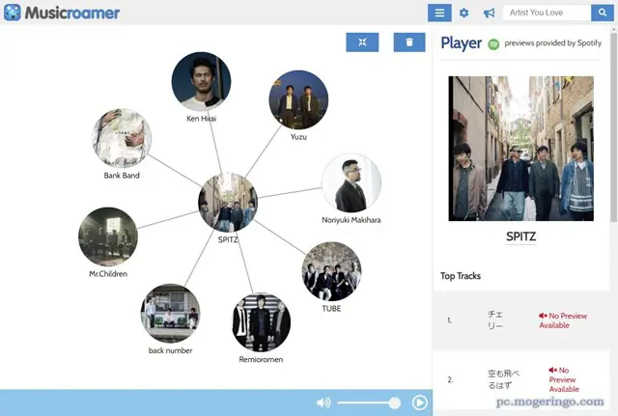Viewport: 618px width, 416px height.
Task: Click the Player heading
Action: (x=462, y=42)
